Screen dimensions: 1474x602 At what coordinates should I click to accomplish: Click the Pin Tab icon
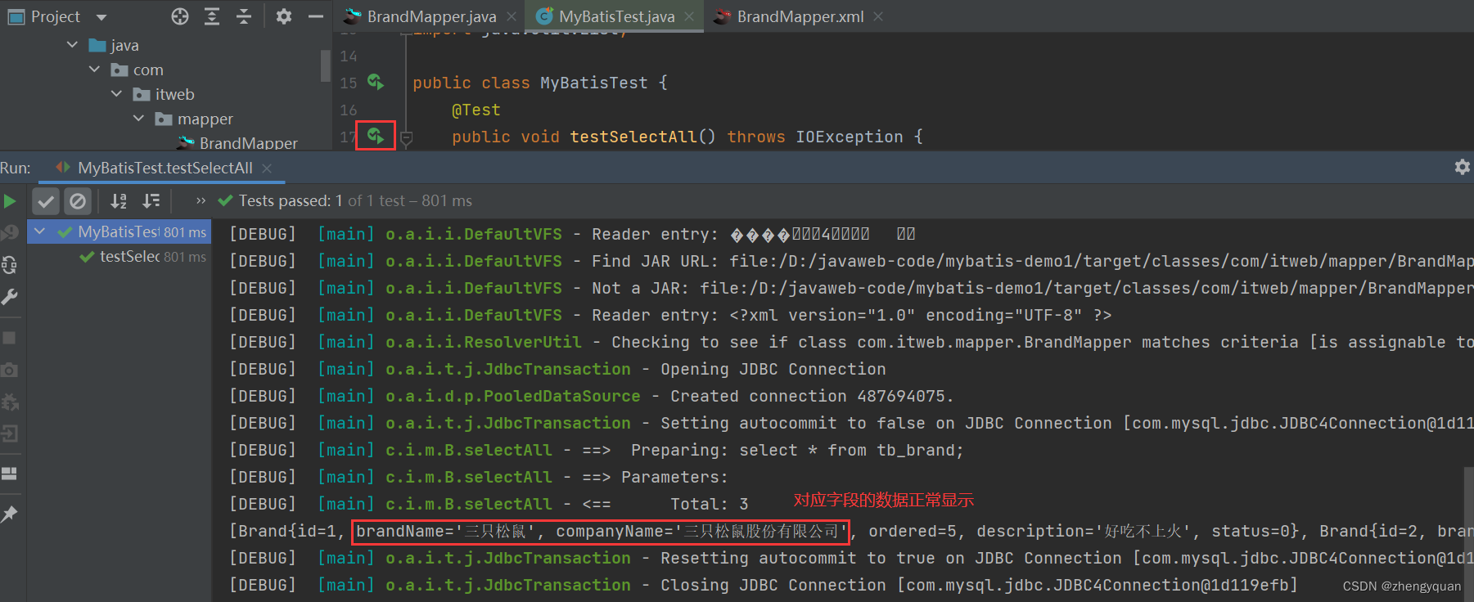click(10, 514)
